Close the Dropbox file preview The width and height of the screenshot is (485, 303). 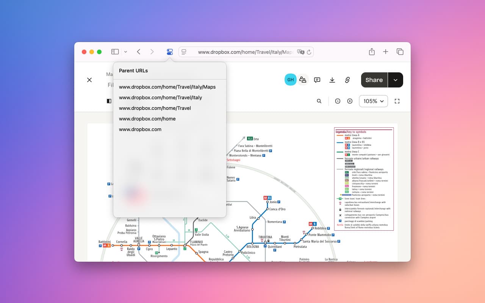[89, 80]
